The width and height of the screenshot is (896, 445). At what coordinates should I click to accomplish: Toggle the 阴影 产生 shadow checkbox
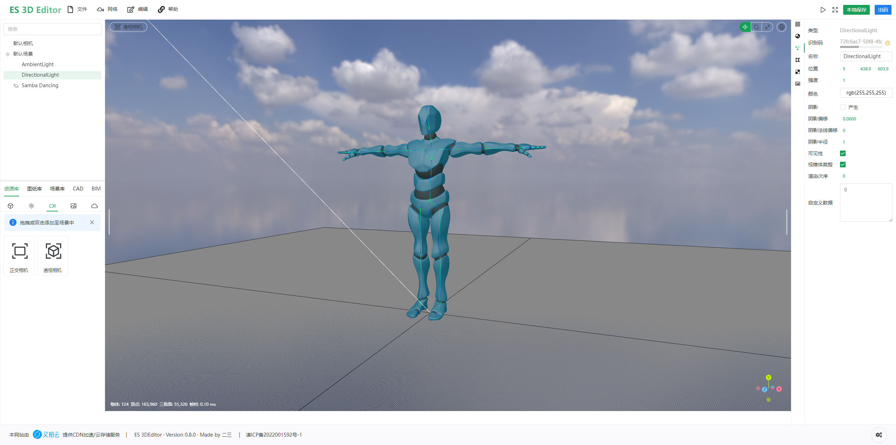[x=843, y=107]
